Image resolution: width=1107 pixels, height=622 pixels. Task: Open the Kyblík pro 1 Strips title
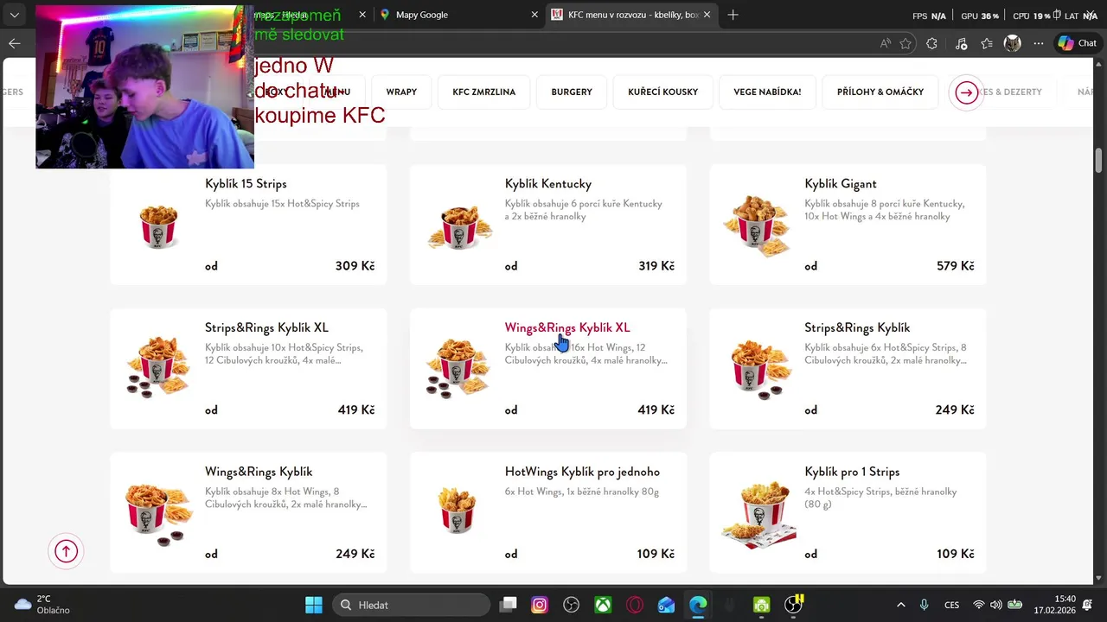(x=852, y=472)
